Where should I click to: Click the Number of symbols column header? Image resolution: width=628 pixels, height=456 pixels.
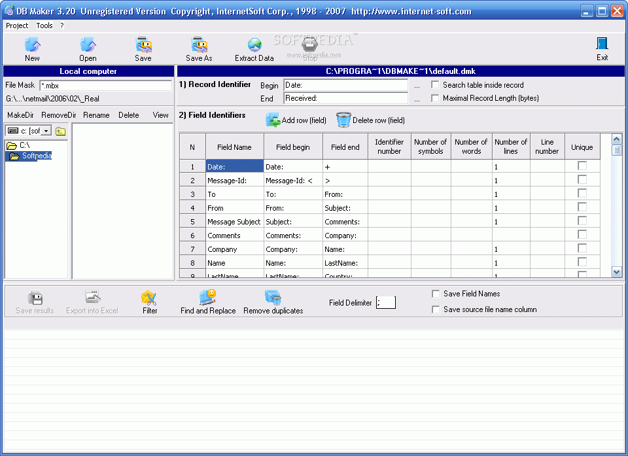[x=431, y=147]
